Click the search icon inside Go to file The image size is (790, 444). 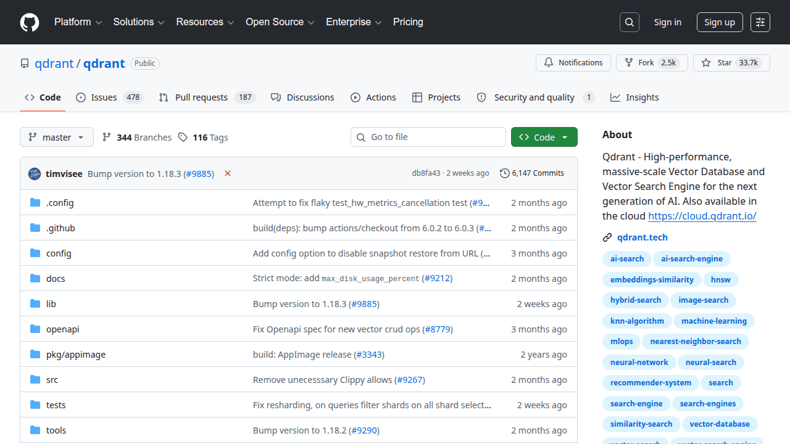361,137
